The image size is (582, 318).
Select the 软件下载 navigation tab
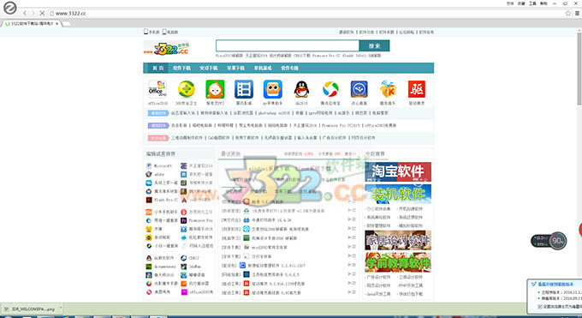pyautogui.click(x=181, y=68)
